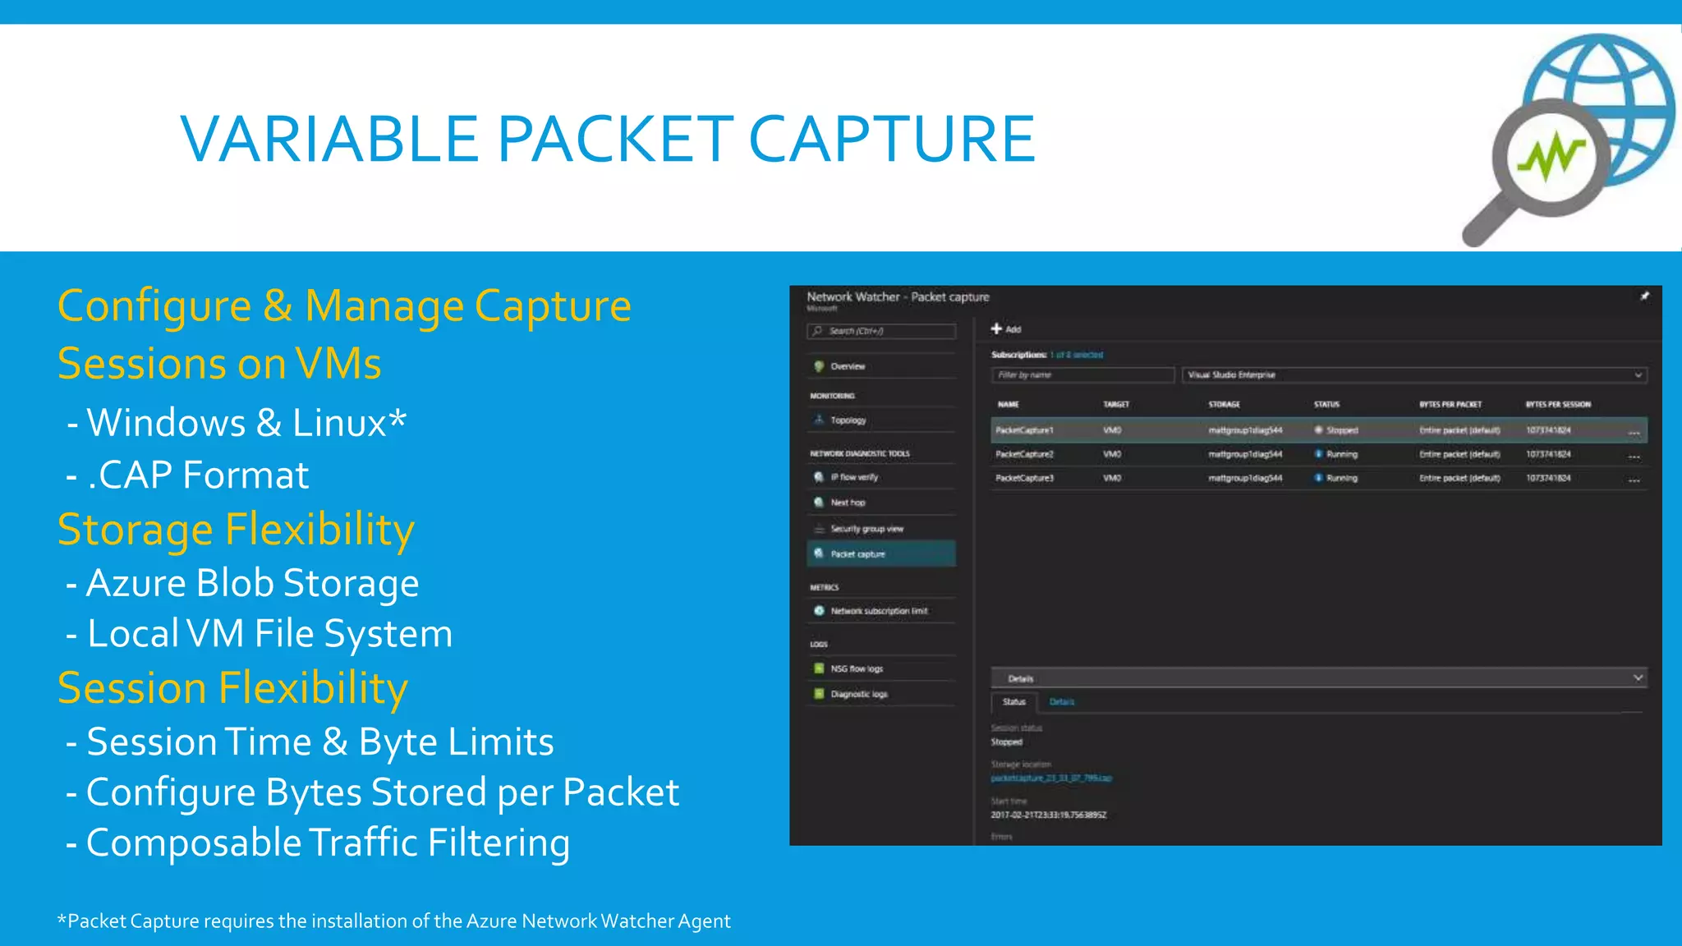Open Overview shield icon in sidebar
Viewport: 1682px width, 946px height.
[819, 366]
